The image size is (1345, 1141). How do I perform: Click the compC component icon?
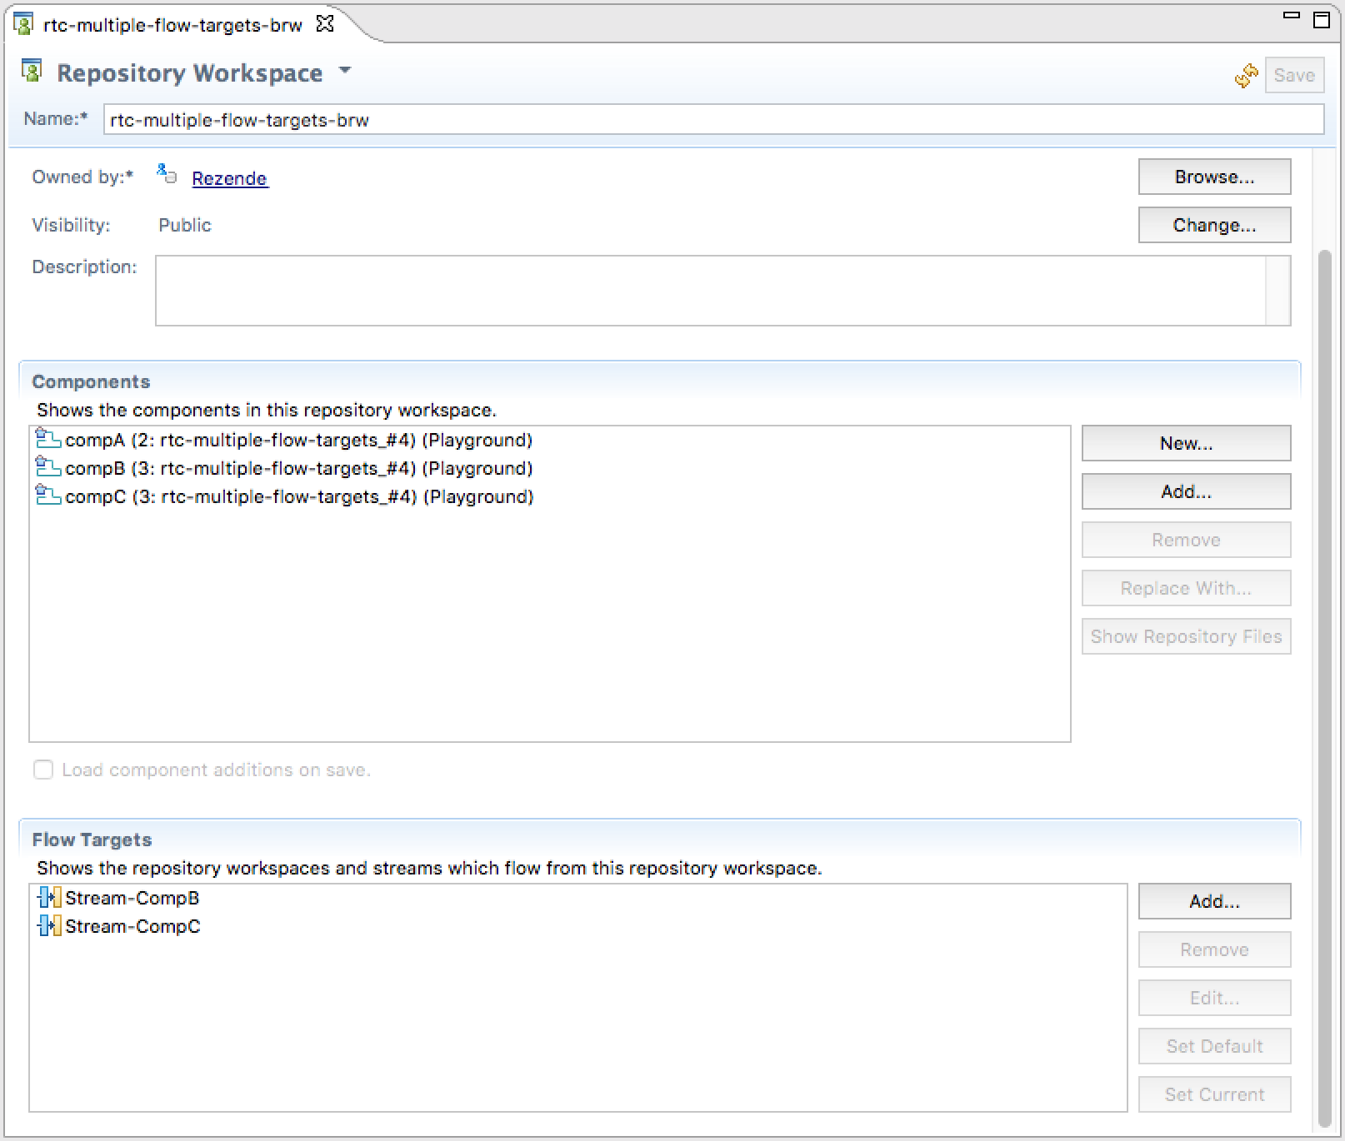point(47,496)
